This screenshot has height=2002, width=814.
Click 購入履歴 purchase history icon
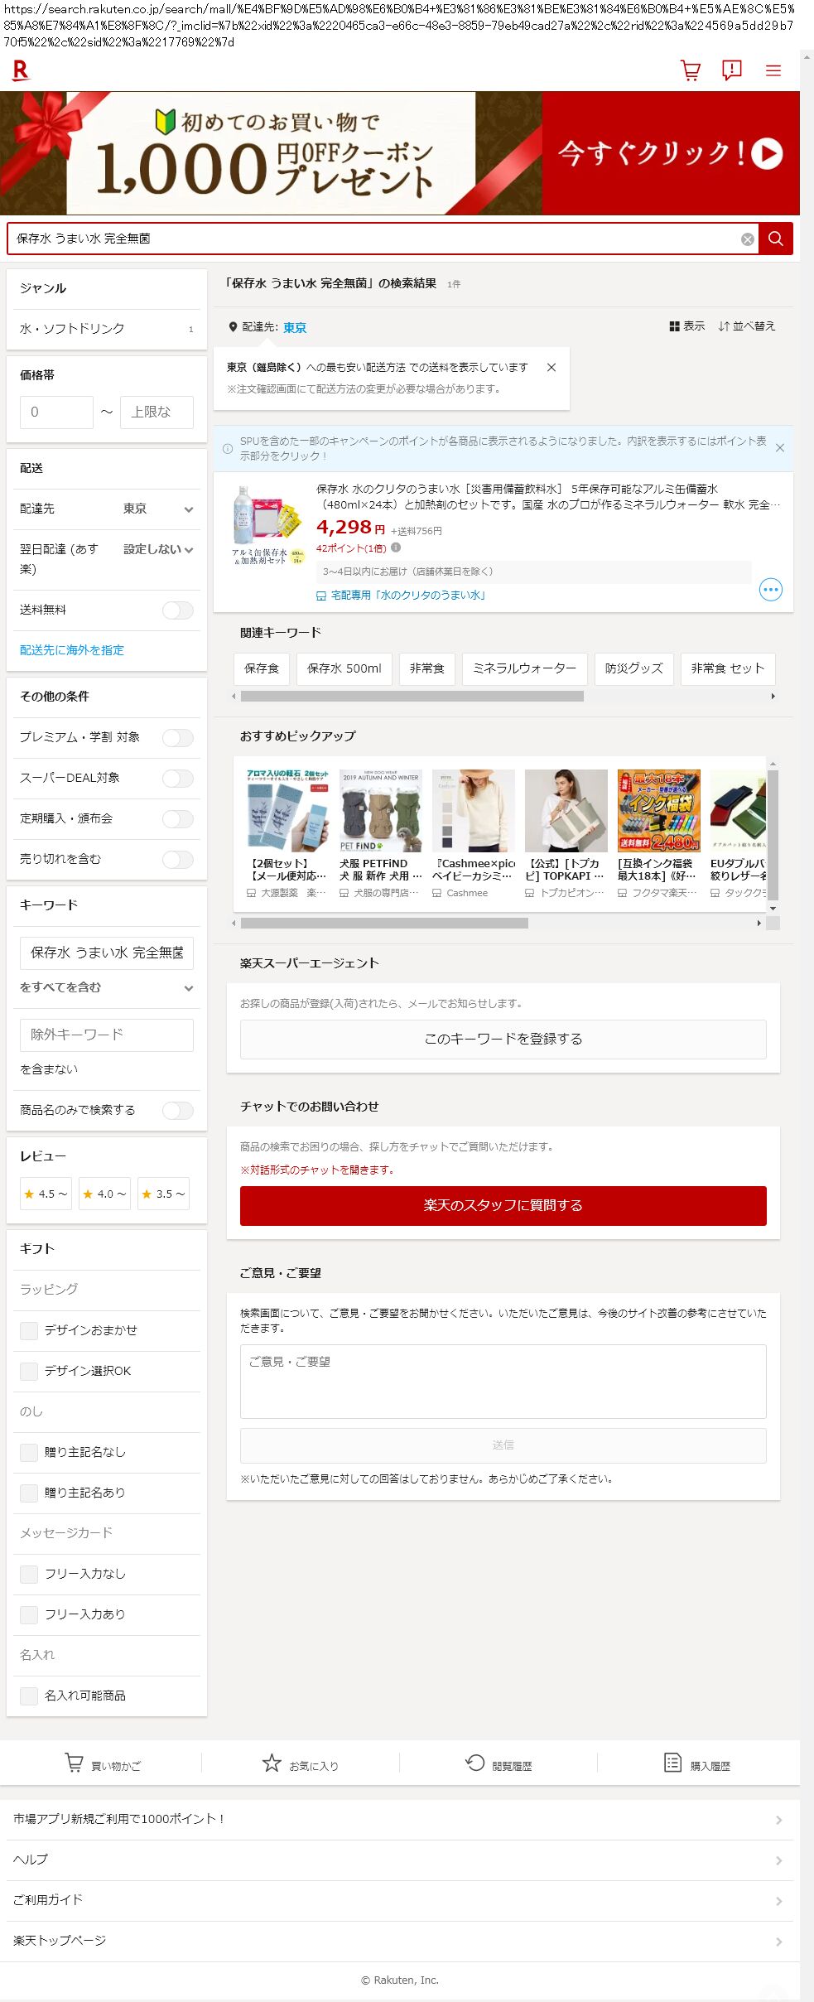(x=673, y=1763)
